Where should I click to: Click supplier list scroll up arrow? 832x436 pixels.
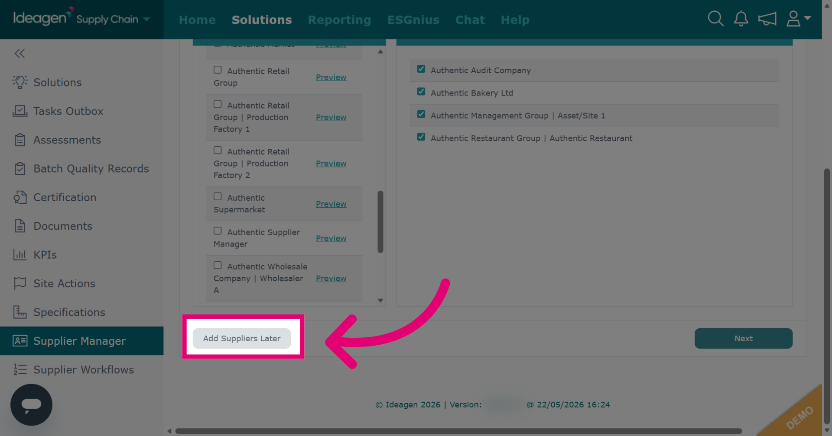[380, 52]
